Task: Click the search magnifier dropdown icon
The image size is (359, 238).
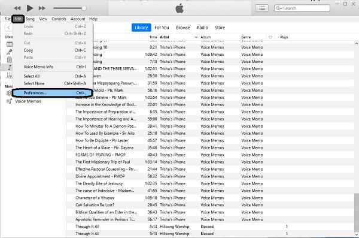Action: point(279,8)
